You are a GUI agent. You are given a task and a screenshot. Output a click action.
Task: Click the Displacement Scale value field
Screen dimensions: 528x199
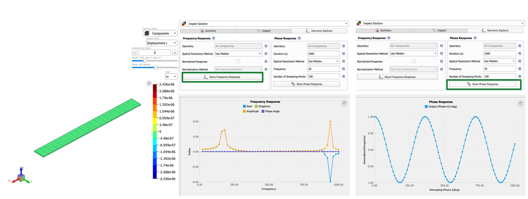click(x=155, y=53)
